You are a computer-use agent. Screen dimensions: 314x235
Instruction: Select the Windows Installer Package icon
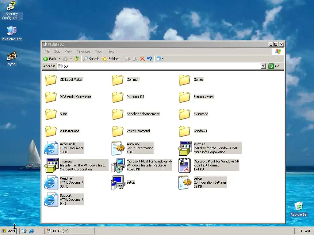click(118, 165)
